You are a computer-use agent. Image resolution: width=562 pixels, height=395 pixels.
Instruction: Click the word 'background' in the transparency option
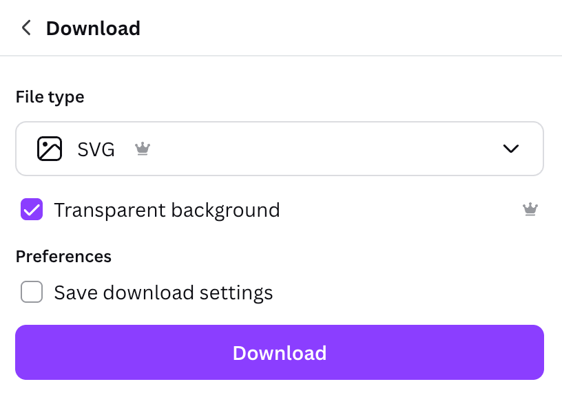(x=225, y=210)
